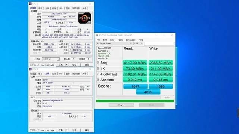Toggle the Acc.time checkbox

[98, 80]
